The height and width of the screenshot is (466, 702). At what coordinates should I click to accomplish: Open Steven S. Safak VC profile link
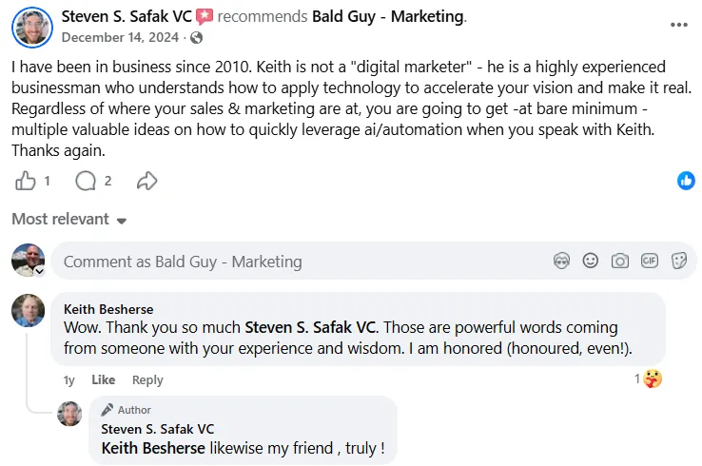(127, 16)
